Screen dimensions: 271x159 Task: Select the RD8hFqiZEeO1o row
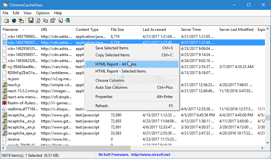coord(133,73)
